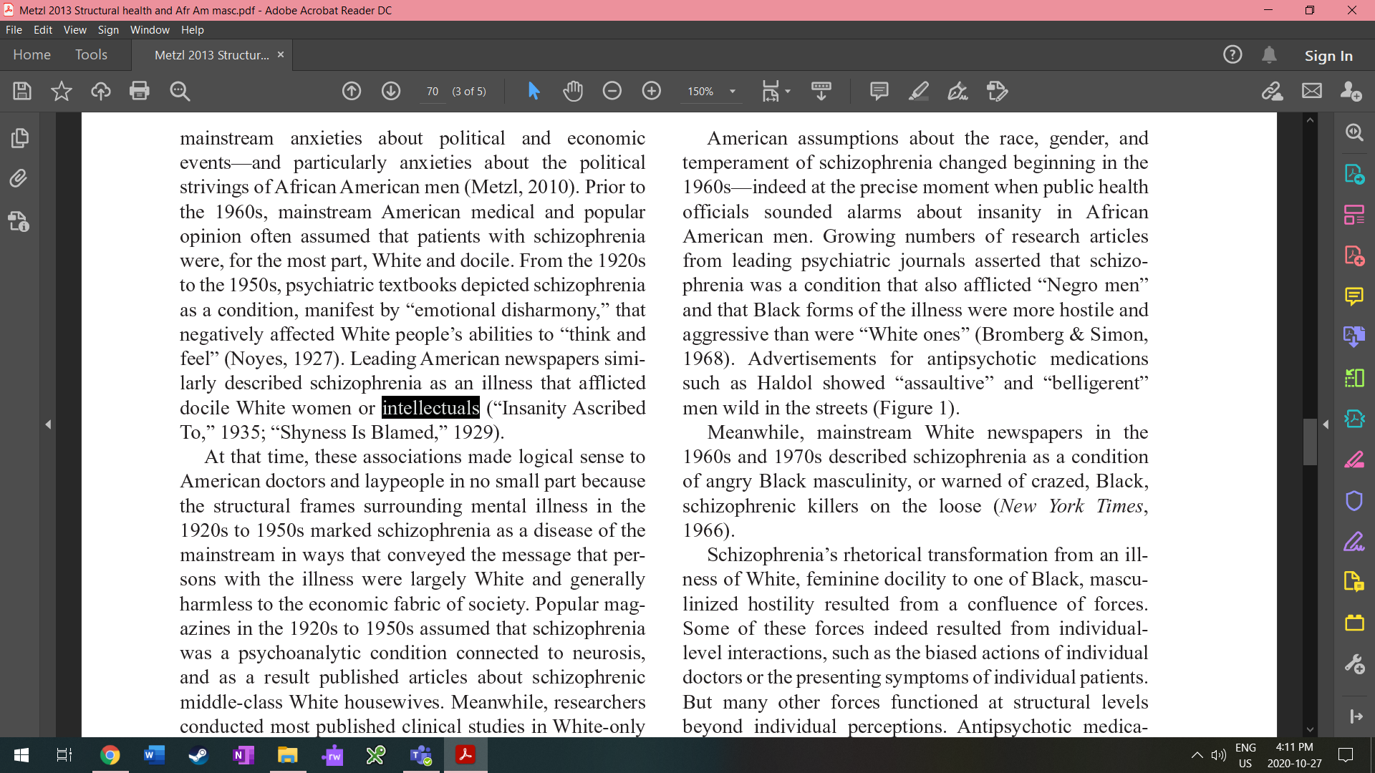1375x773 pixels.
Task: Select the Organize Pages tool
Action: tap(1354, 378)
